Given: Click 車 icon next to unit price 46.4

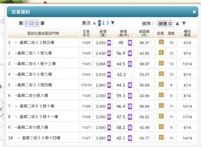Looking at the screenshot, I should pyautogui.click(x=130, y=106).
